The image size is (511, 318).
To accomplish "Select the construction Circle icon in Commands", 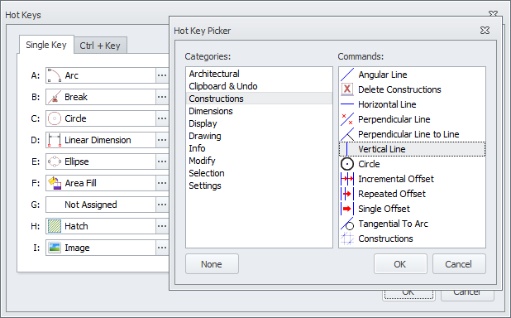I will coord(347,164).
